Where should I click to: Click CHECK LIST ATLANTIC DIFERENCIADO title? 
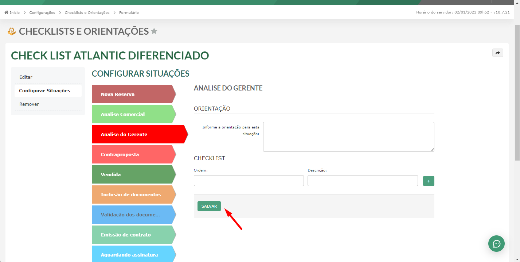click(x=110, y=55)
